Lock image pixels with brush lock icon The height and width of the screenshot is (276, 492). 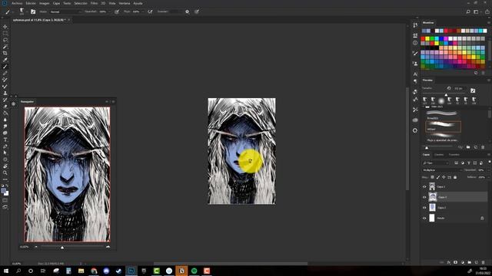coord(438,177)
